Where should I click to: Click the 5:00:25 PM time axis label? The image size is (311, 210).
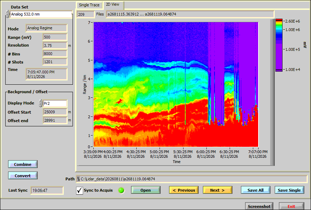coord(159,154)
